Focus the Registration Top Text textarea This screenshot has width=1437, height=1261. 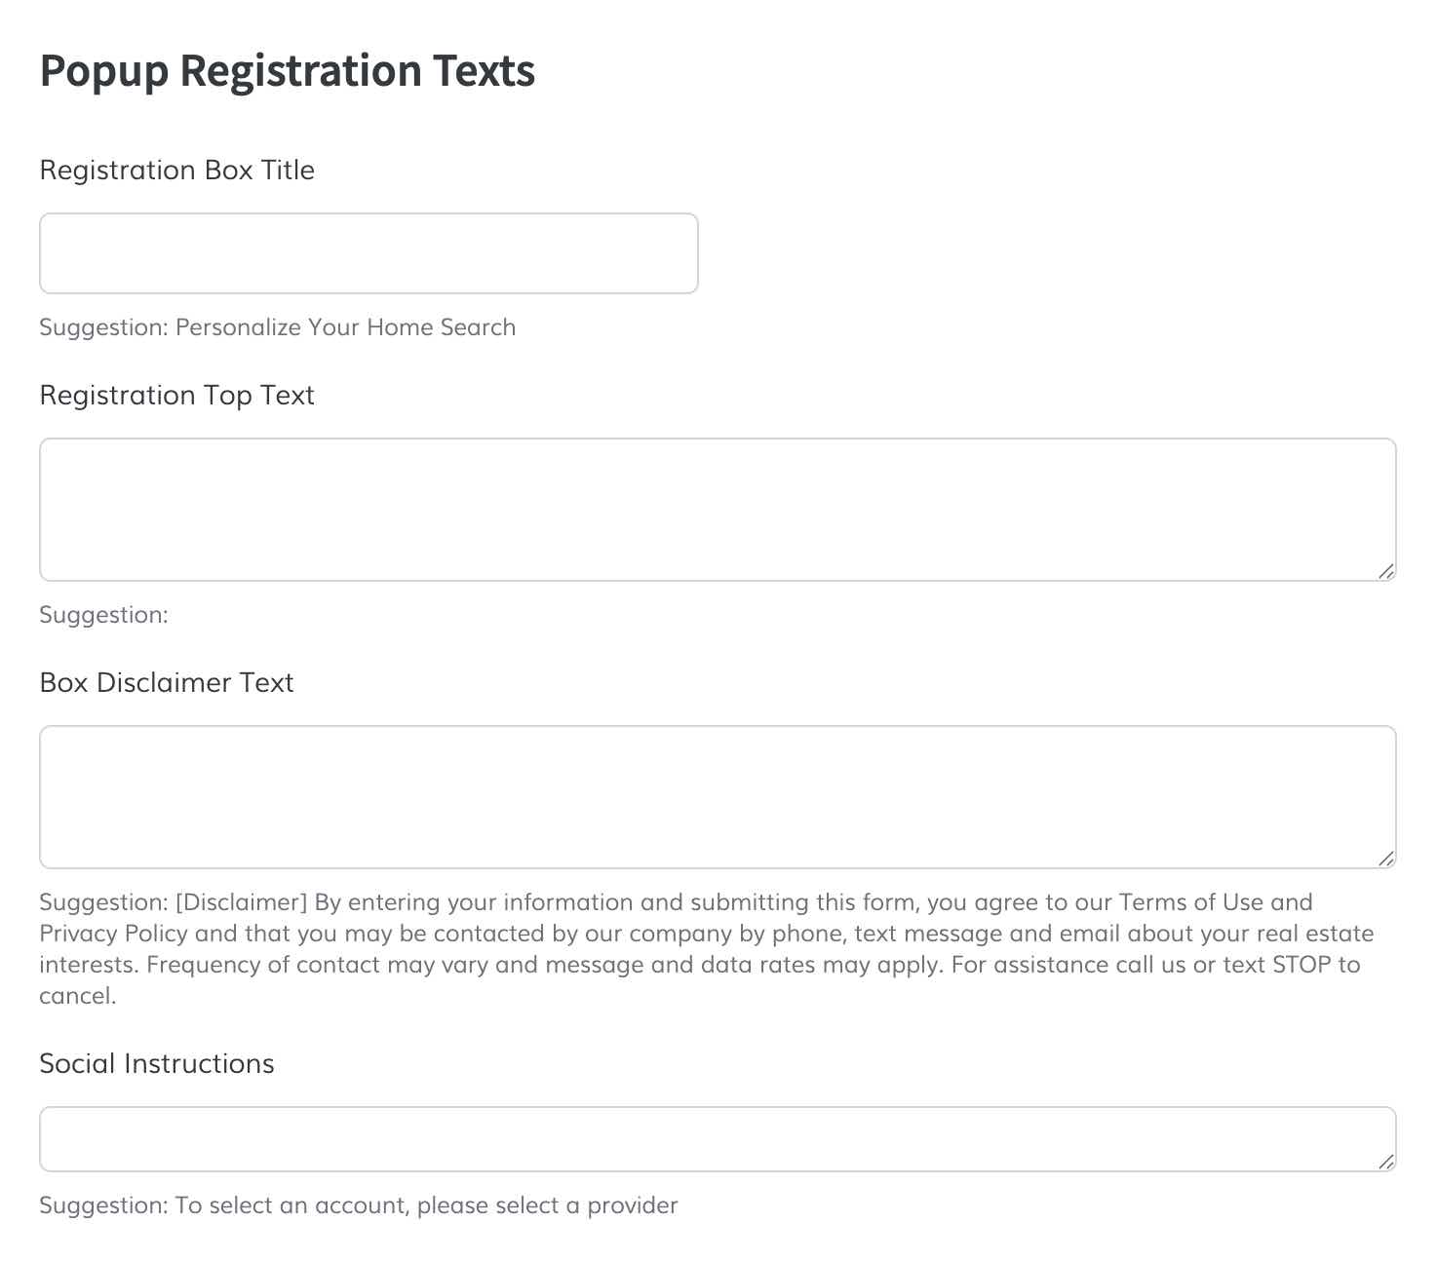pyautogui.click(x=718, y=509)
